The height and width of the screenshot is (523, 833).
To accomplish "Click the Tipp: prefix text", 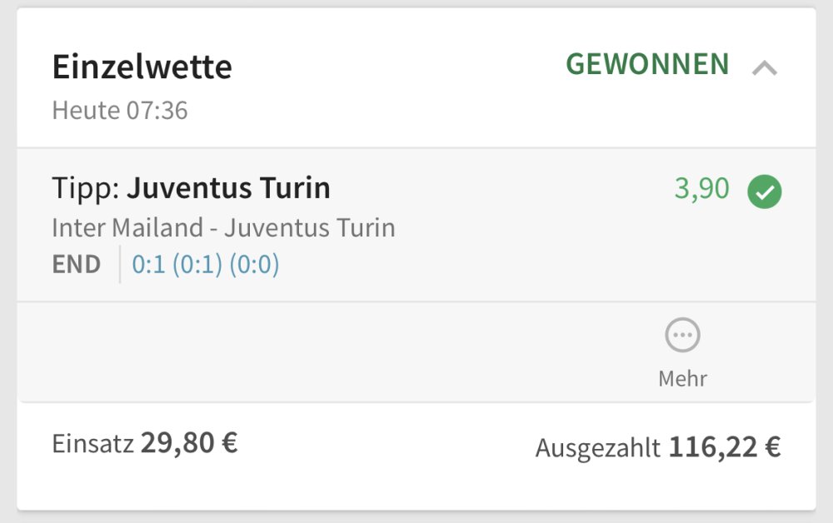I will (x=86, y=189).
